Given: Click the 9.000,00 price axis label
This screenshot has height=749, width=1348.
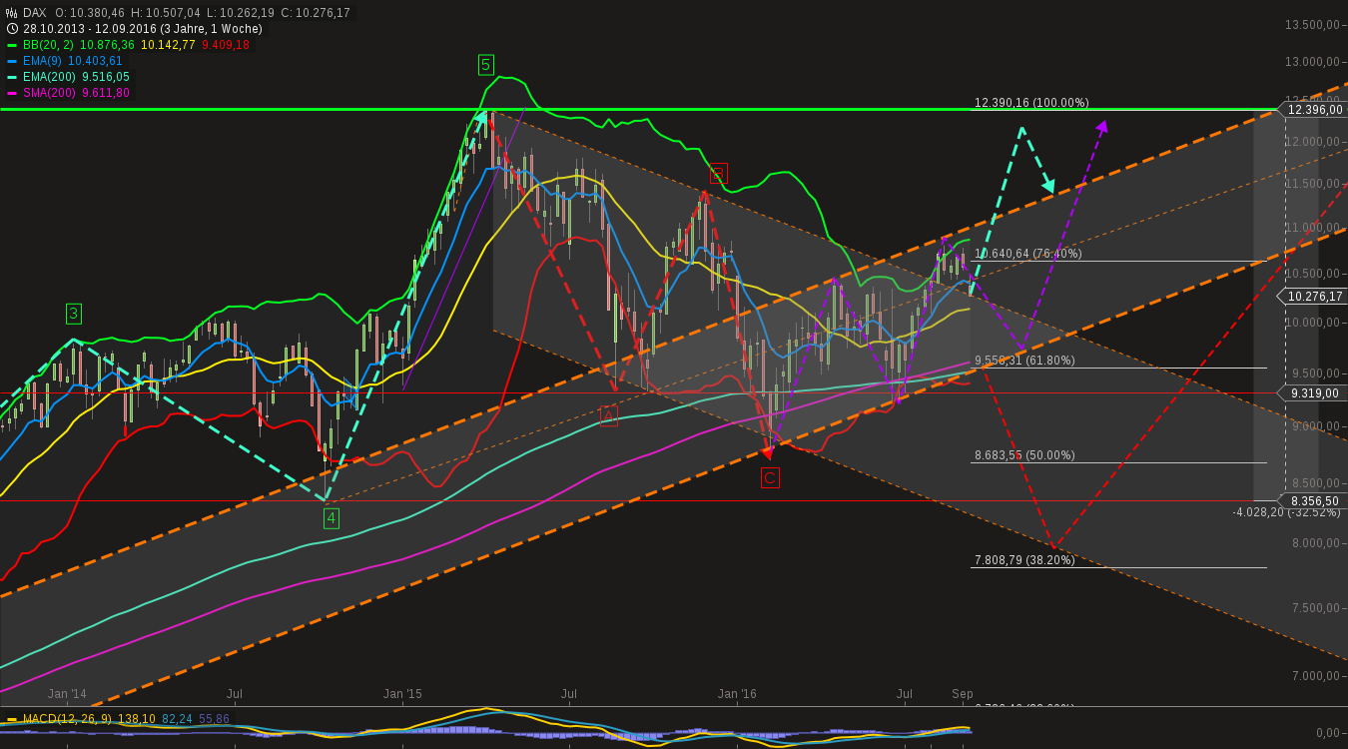Looking at the screenshot, I should (1316, 426).
